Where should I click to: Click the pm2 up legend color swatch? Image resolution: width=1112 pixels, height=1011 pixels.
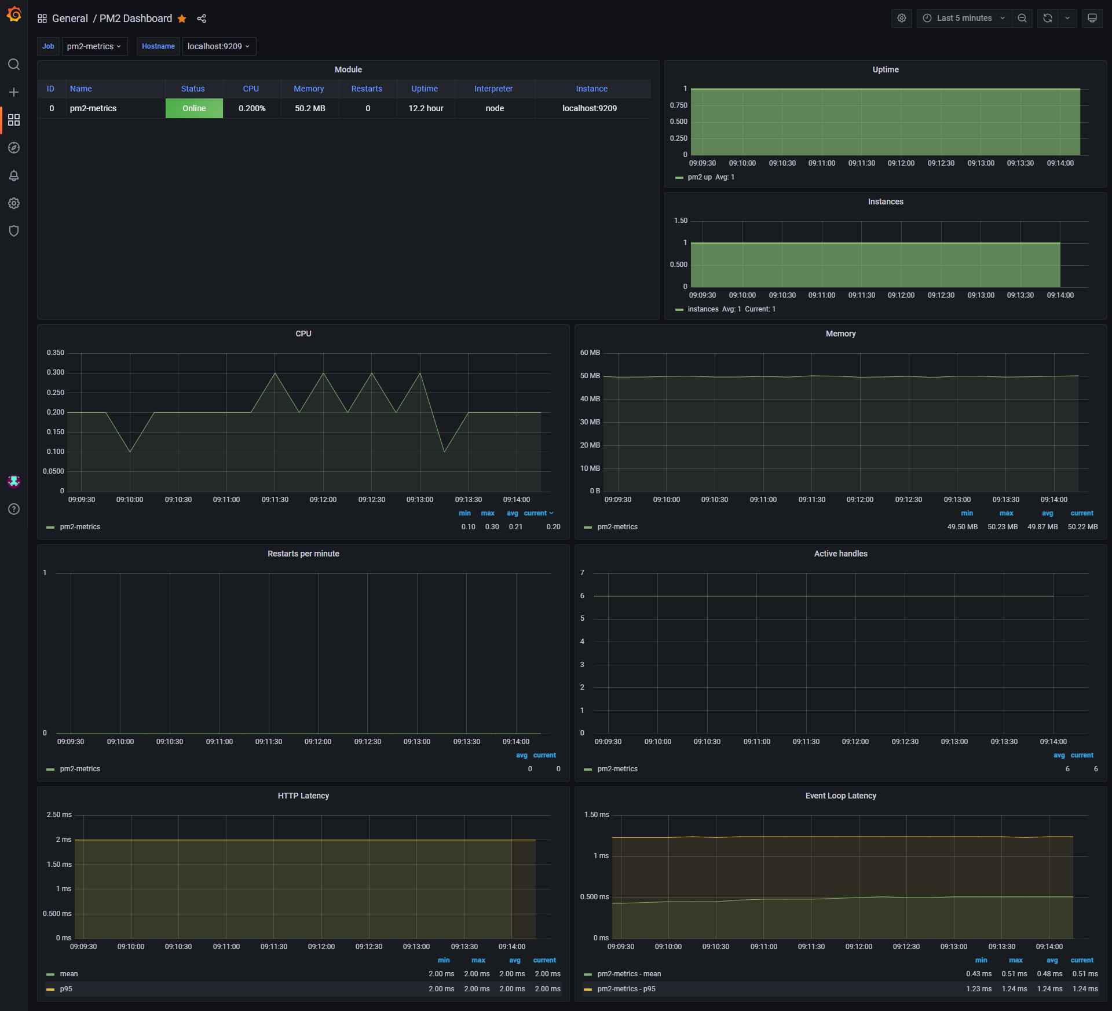click(x=679, y=178)
